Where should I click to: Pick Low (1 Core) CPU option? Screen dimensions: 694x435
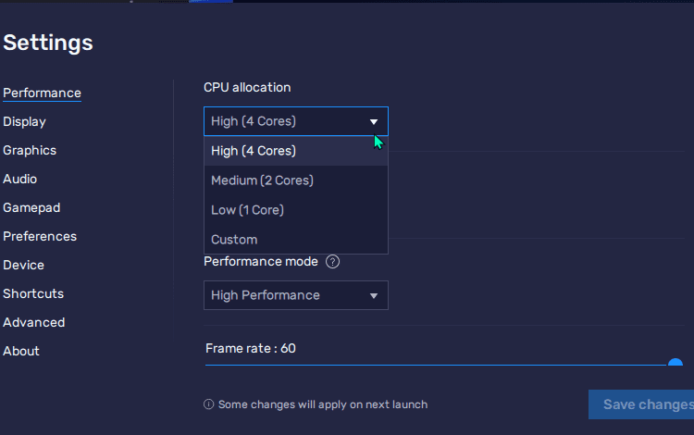pyautogui.click(x=296, y=210)
